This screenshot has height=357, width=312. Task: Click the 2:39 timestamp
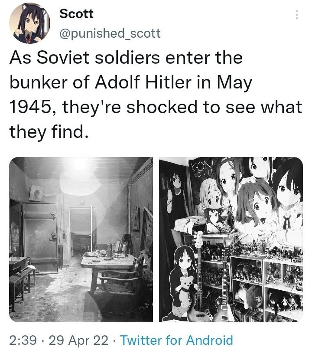pyautogui.click(x=23, y=341)
